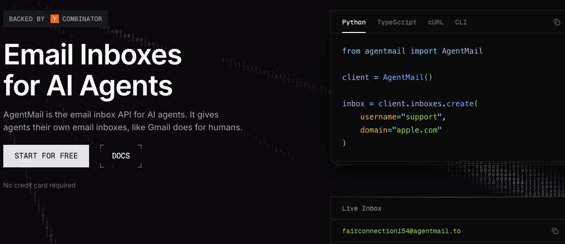Viewport: 565px width, 244px height.
Task: Copy the Live Inbox email address icon
Action: (555, 231)
